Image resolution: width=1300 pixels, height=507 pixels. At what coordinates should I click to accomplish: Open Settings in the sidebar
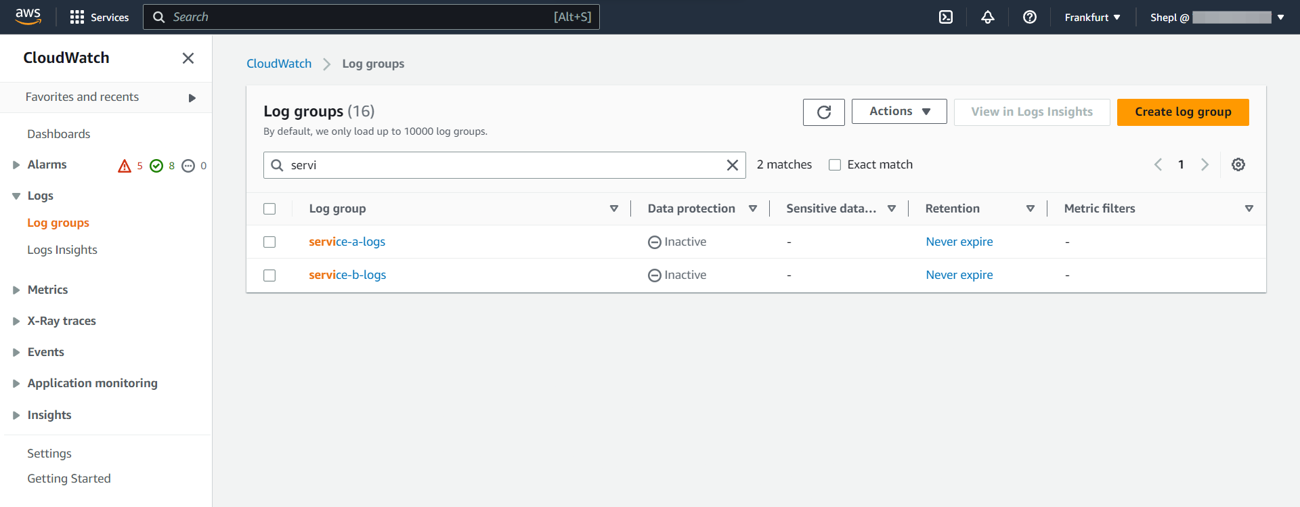tap(49, 454)
